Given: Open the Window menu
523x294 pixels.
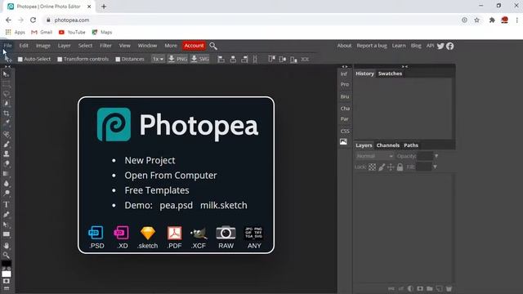Looking at the screenshot, I should point(147,46).
